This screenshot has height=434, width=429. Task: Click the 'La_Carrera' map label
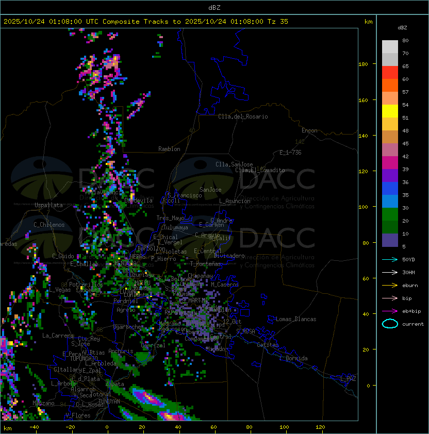click(x=58, y=336)
